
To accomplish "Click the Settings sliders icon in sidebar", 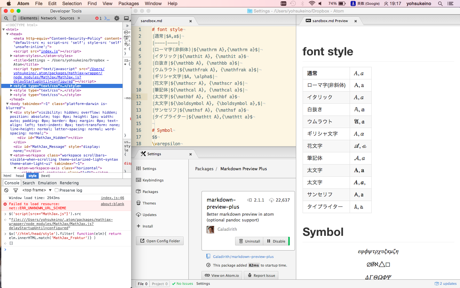I will coord(139,168).
